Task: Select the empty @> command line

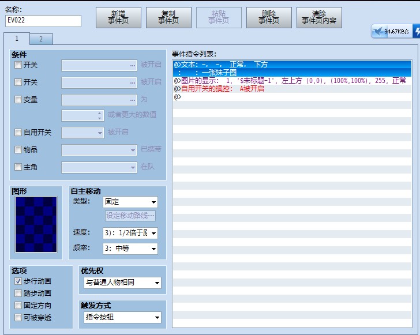Action: tap(292, 97)
